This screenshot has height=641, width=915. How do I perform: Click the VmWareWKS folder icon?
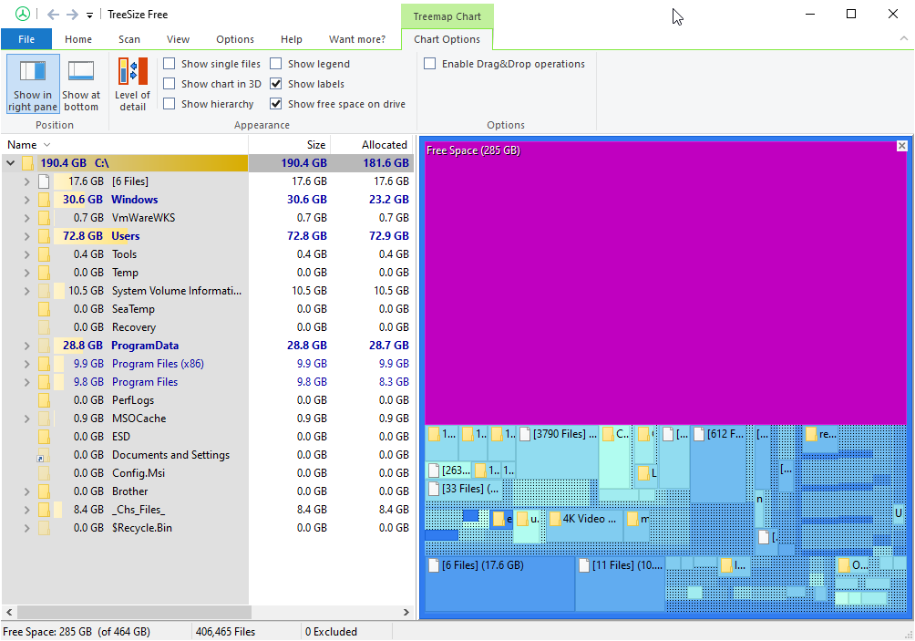pyautogui.click(x=44, y=218)
